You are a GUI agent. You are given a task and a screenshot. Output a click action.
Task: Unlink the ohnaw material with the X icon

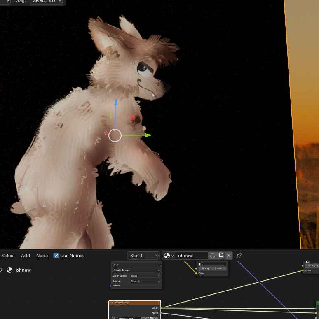click(x=229, y=256)
